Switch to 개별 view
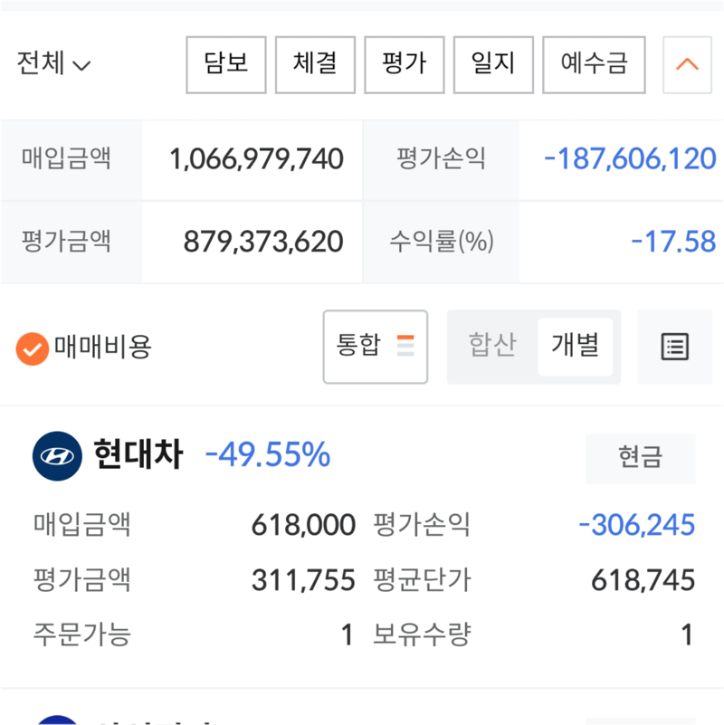The image size is (724, 725). coord(576,346)
